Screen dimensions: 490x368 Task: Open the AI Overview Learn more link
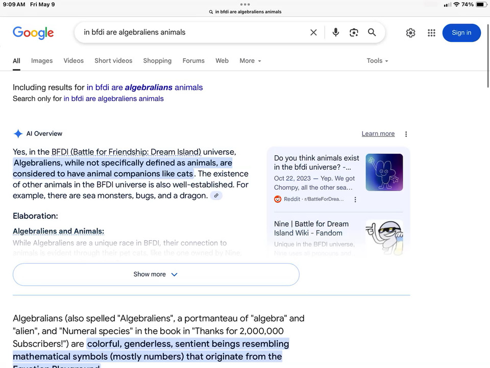(378, 133)
